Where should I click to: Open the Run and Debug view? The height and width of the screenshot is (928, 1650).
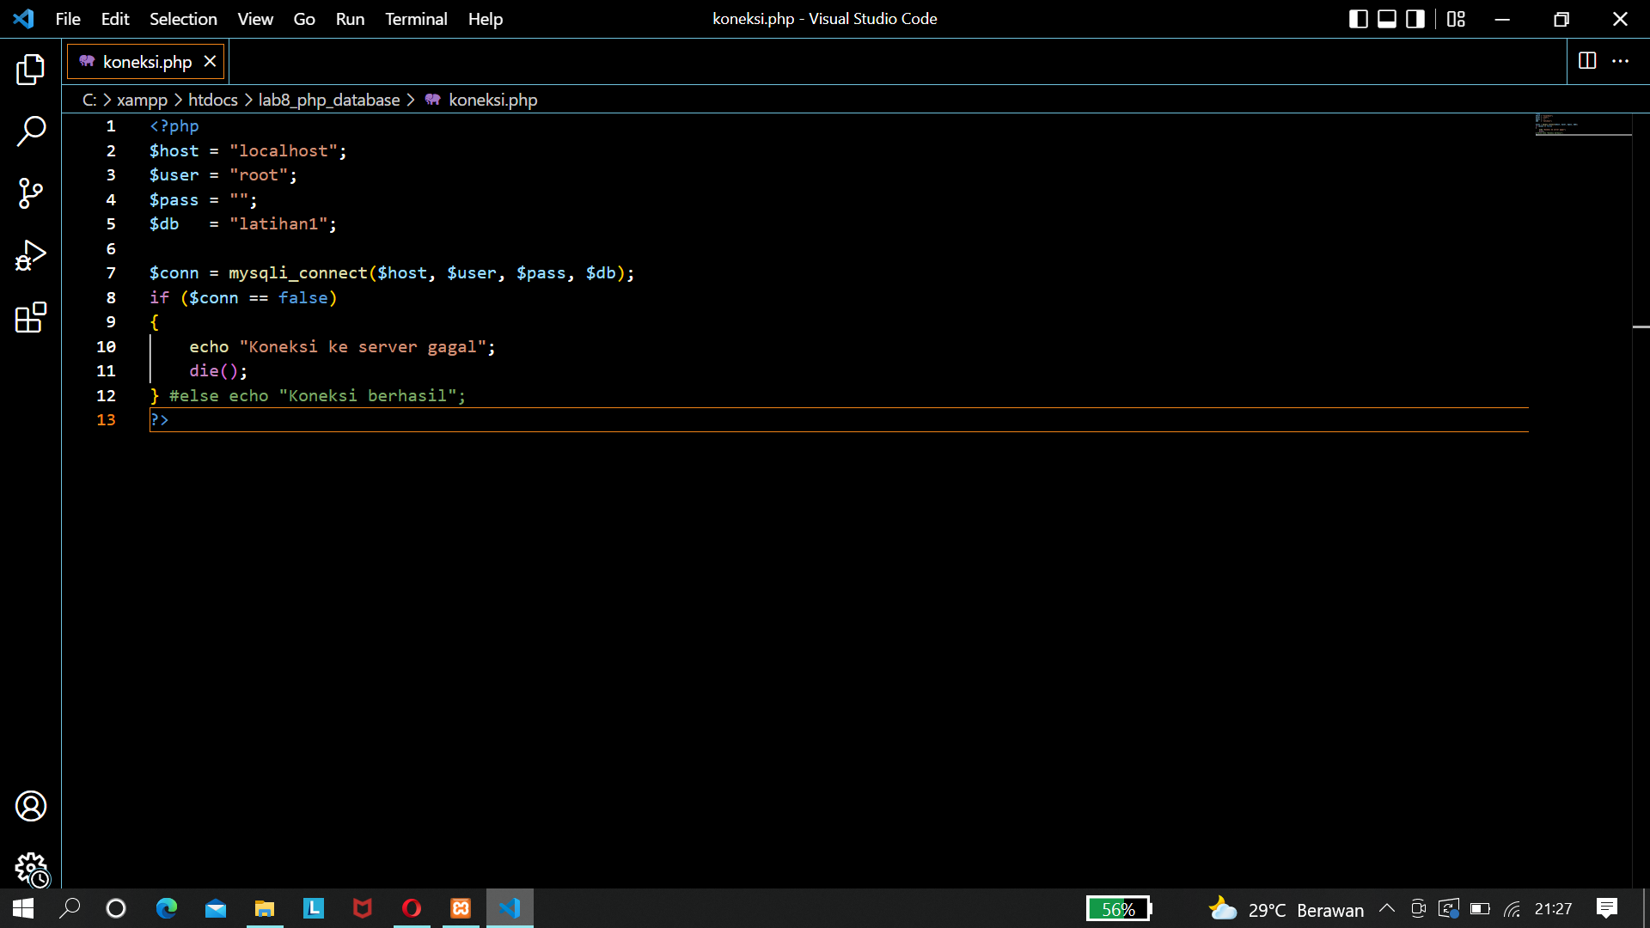point(30,255)
